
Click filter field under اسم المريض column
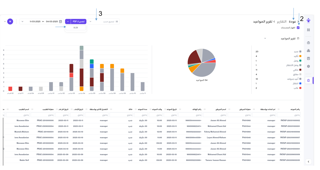pos(215,115)
